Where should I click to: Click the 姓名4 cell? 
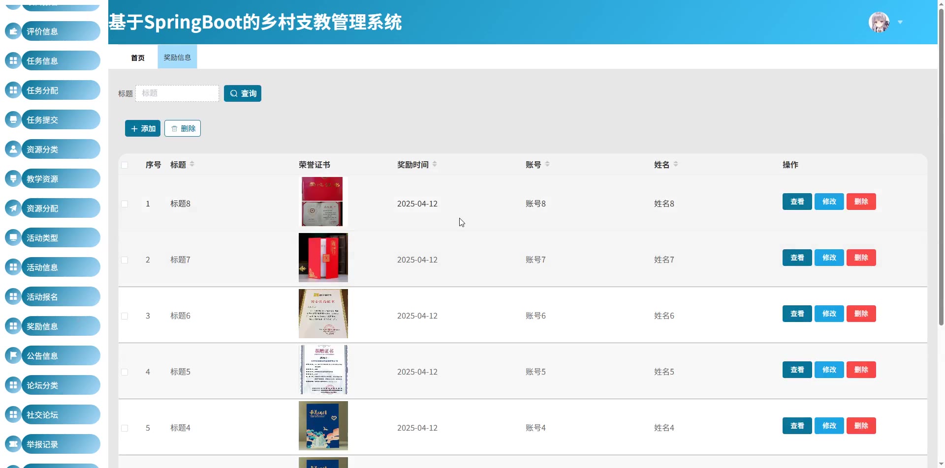click(664, 428)
